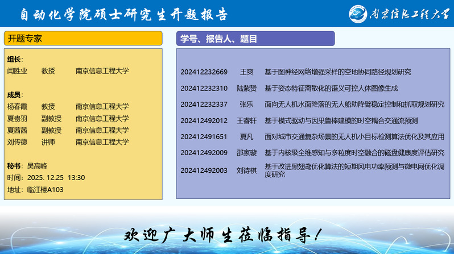The width and height of the screenshot is (454, 254).
Task: Select the slide title 自动化学院硕士研究生开题报告
Action: click(x=123, y=14)
